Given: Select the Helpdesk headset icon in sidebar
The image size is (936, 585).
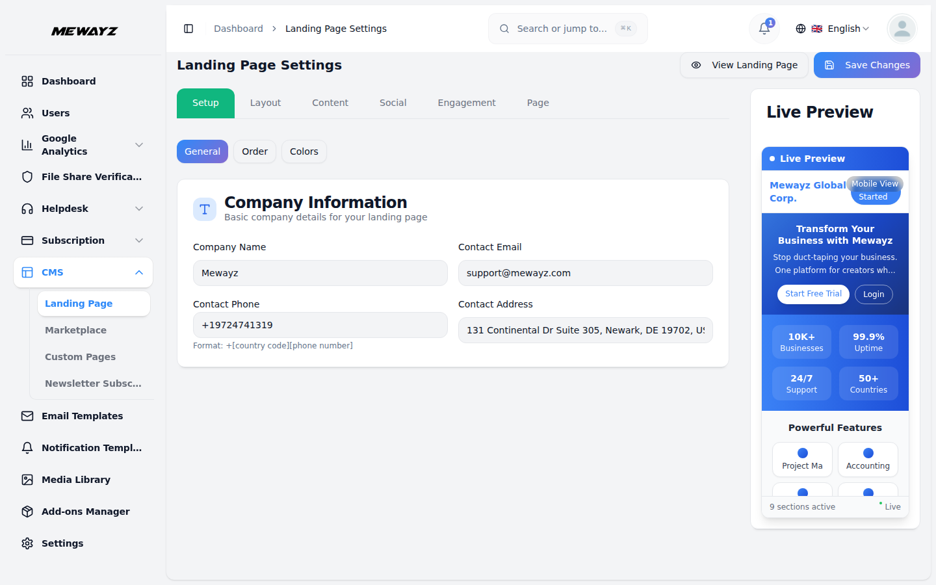Looking at the screenshot, I should click(27, 209).
